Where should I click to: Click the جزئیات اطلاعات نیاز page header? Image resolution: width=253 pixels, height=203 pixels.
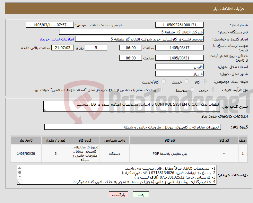tap(229, 9)
